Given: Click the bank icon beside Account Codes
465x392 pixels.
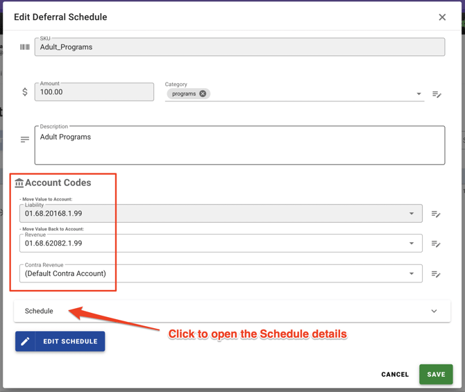Looking at the screenshot, I should tap(19, 183).
